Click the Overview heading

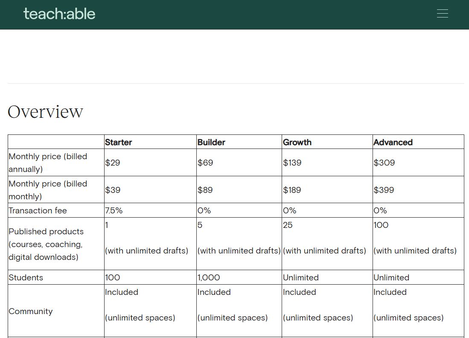[45, 111]
